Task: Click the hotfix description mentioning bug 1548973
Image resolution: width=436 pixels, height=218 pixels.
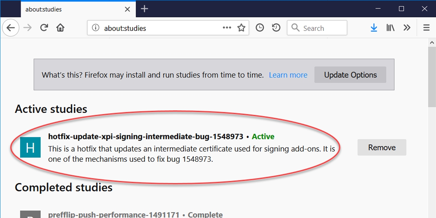Action: click(x=192, y=154)
